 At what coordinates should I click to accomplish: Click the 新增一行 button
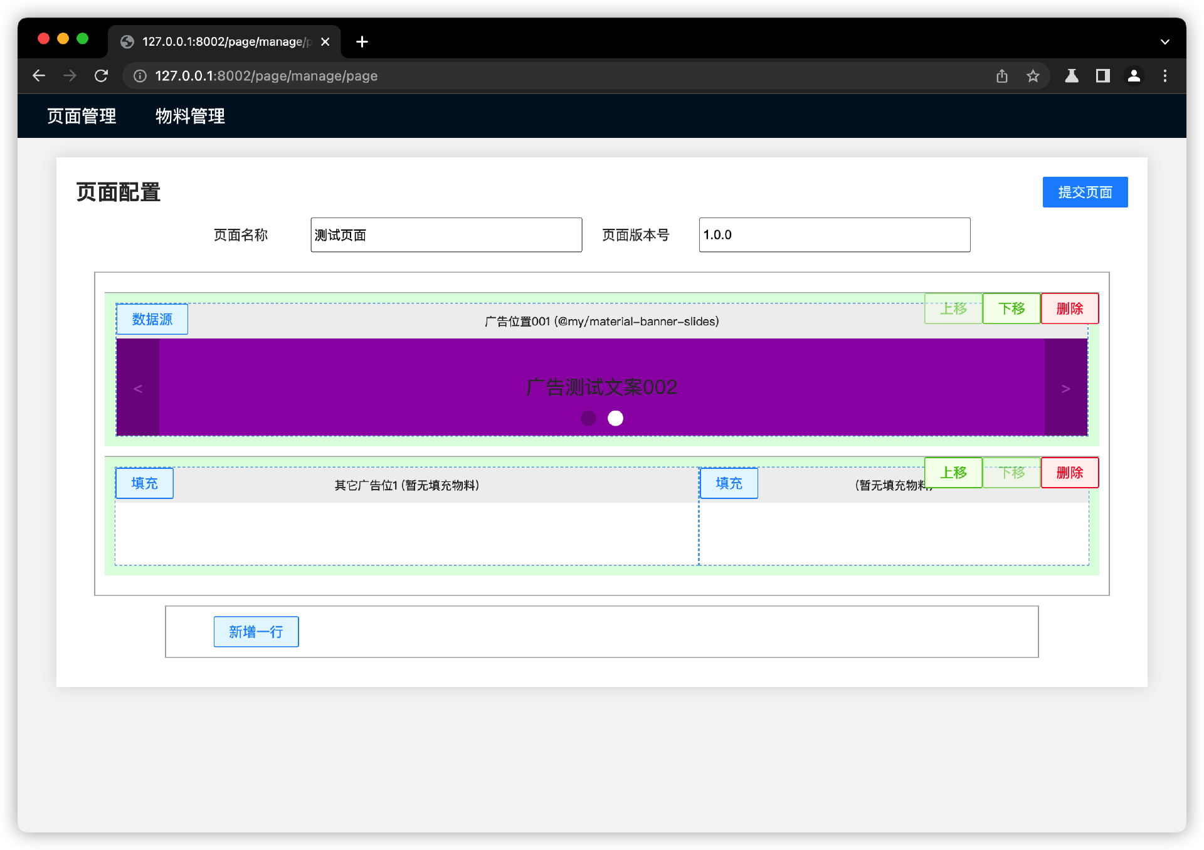[256, 631]
